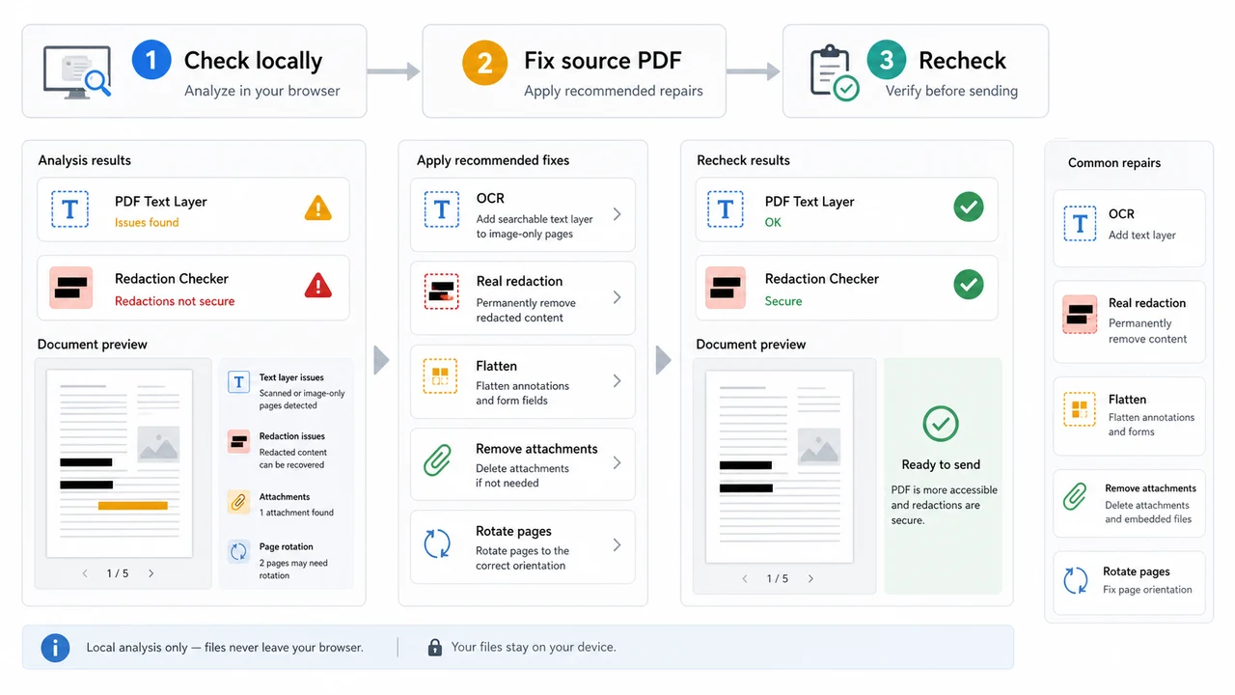The image size is (1235, 695).
Task: Click the clipboard checkmark icon in step 3
Action: pyautogui.click(x=835, y=72)
